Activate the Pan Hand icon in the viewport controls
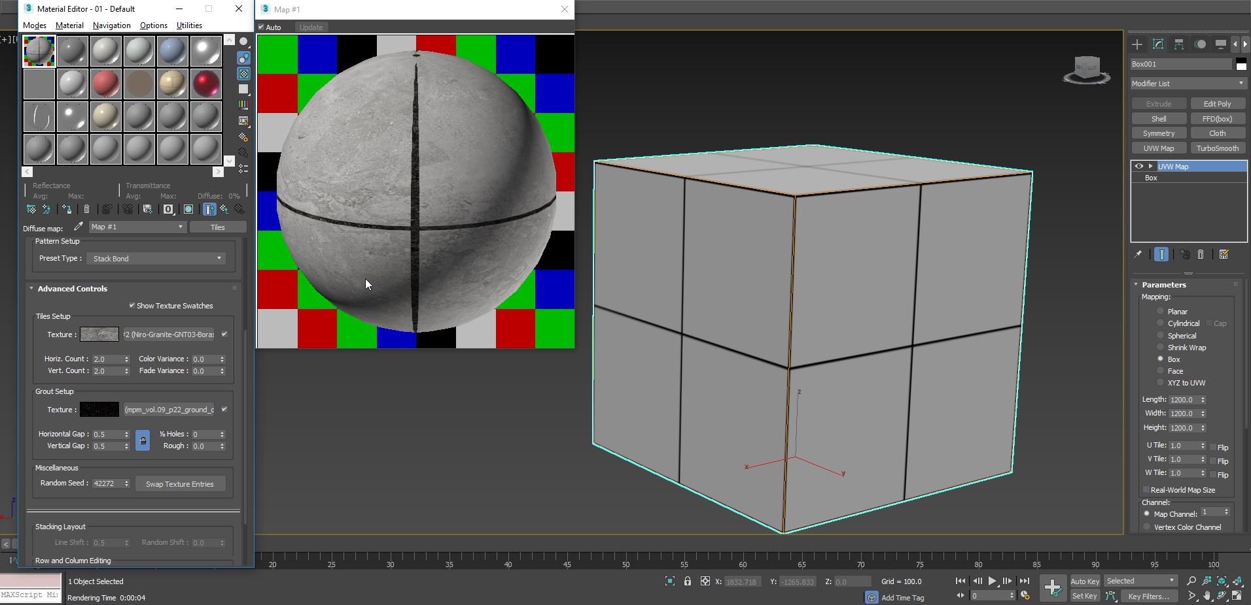Screen dimensions: 1251x605 pos(1207,595)
